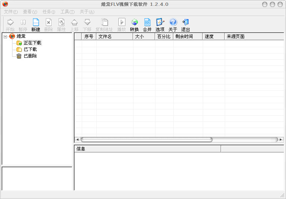Click the 新建 (New) toolbar icon
The width and height of the screenshot is (286, 199).
click(36, 23)
